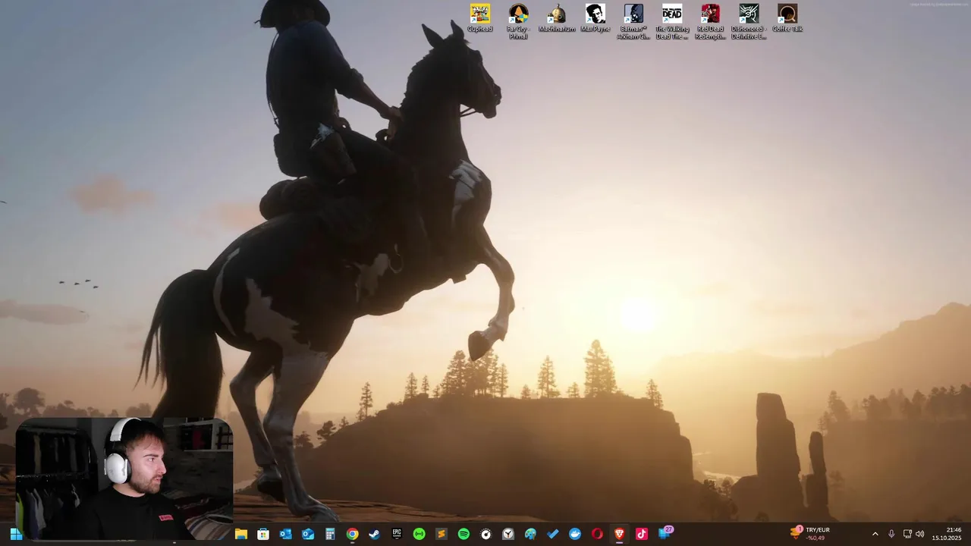Switch to Brave browser on taskbar
The height and width of the screenshot is (546, 971).
coord(620,534)
